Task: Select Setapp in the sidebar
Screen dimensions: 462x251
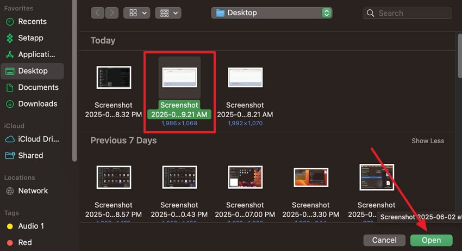Action: [32, 38]
